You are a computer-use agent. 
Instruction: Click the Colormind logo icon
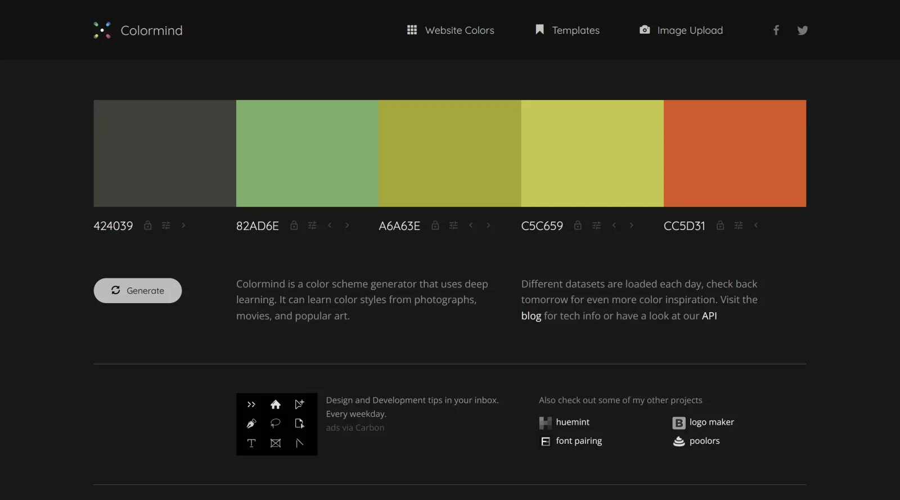(x=102, y=30)
